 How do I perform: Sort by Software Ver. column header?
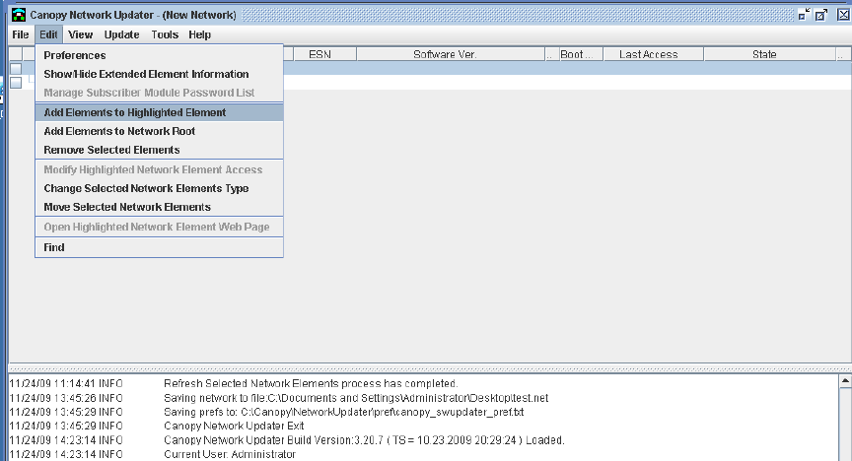pos(451,54)
